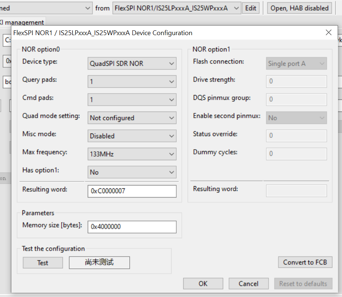Open the Query pads dropdown
Image resolution: width=342 pixels, height=297 pixels.
[x=132, y=81]
